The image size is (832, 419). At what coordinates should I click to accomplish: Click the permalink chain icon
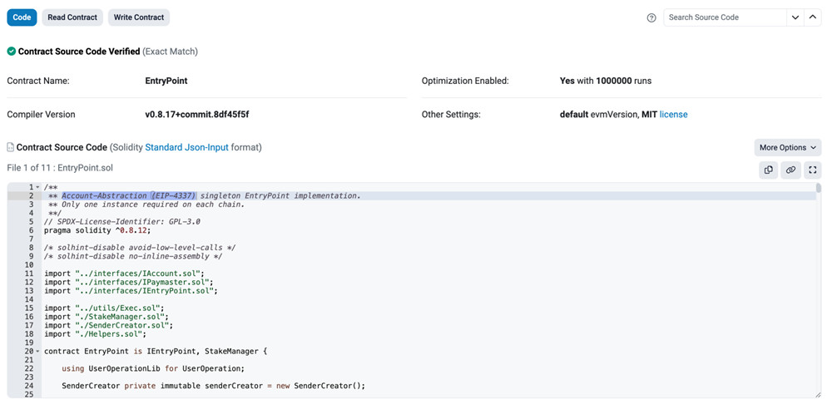click(790, 170)
